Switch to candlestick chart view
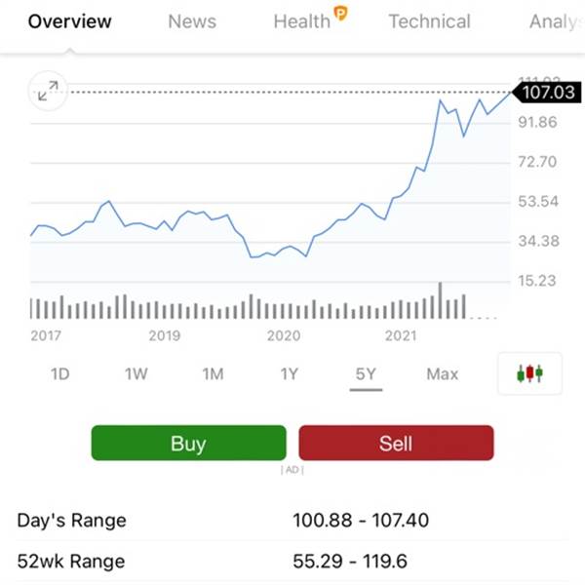Screen dimensions: 585x585 tap(529, 373)
